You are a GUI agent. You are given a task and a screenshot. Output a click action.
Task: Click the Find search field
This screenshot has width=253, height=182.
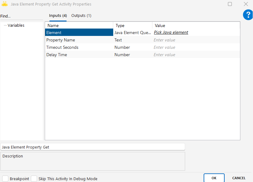[22, 16]
